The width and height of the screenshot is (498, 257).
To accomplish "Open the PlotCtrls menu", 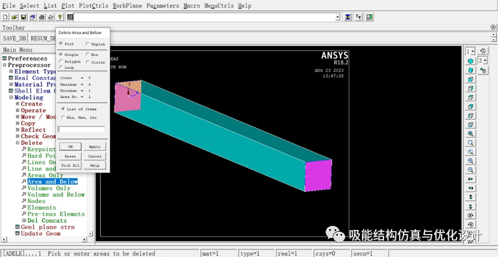I will click(x=93, y=6).
